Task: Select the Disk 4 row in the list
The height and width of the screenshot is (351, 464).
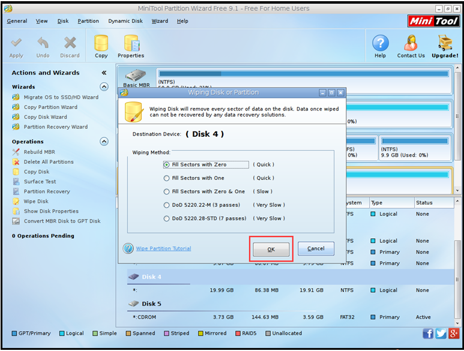Action: click(x=291, y=277)
